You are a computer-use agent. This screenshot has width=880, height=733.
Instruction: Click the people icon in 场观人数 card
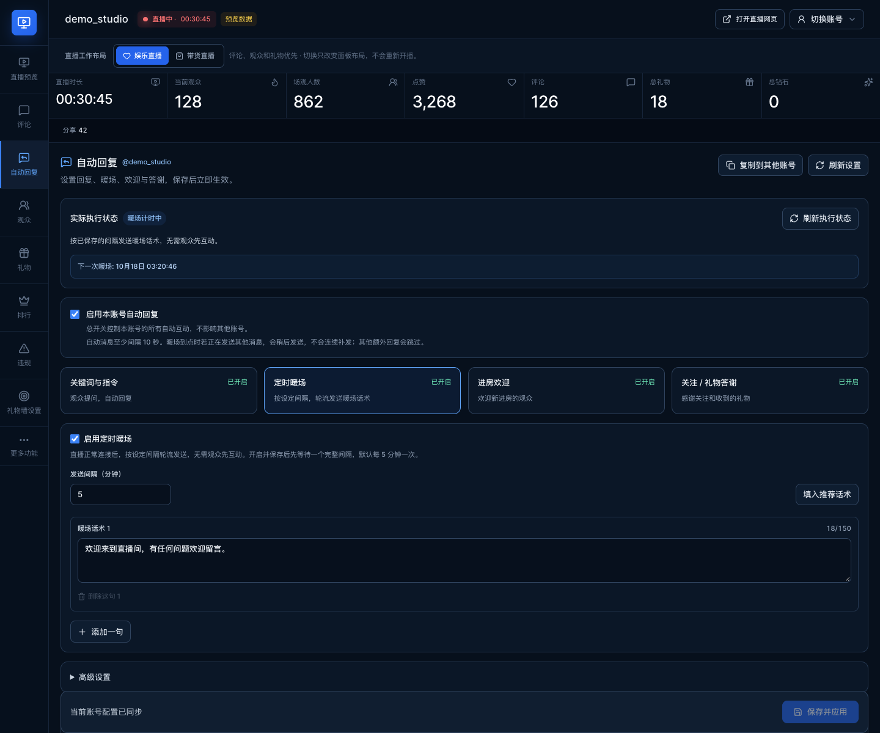click(x=393, y=82)
